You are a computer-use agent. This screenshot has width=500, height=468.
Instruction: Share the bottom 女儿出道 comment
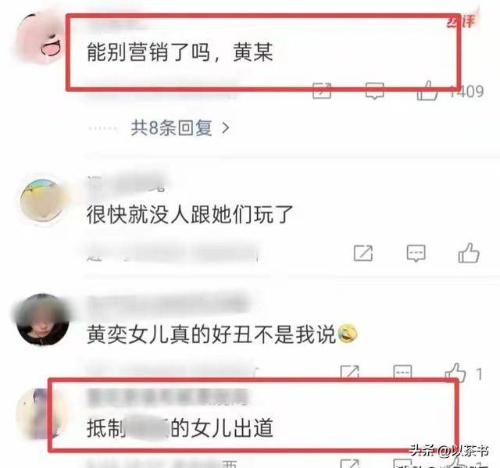[350, 463]
